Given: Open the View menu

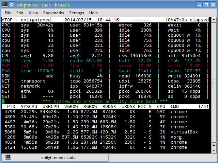Looking at the screenshot, I should click(33, 13).
